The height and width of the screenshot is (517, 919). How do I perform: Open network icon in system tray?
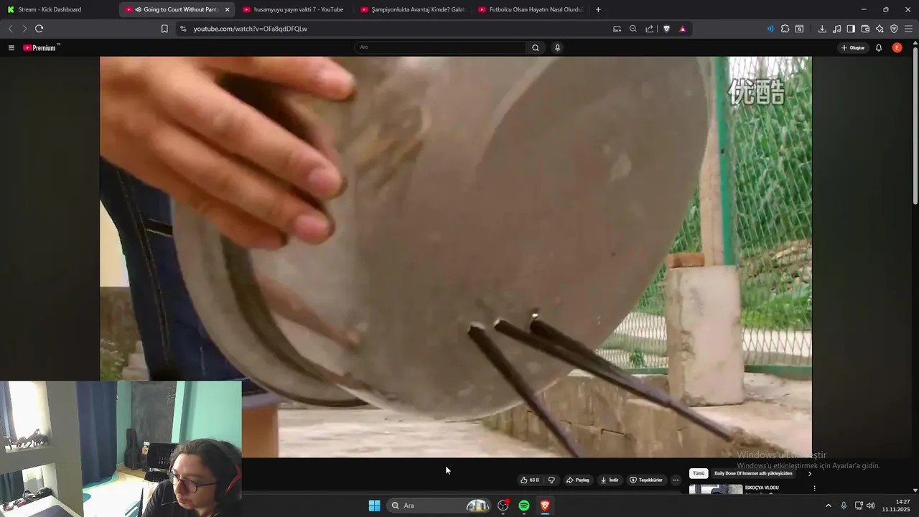859,506
